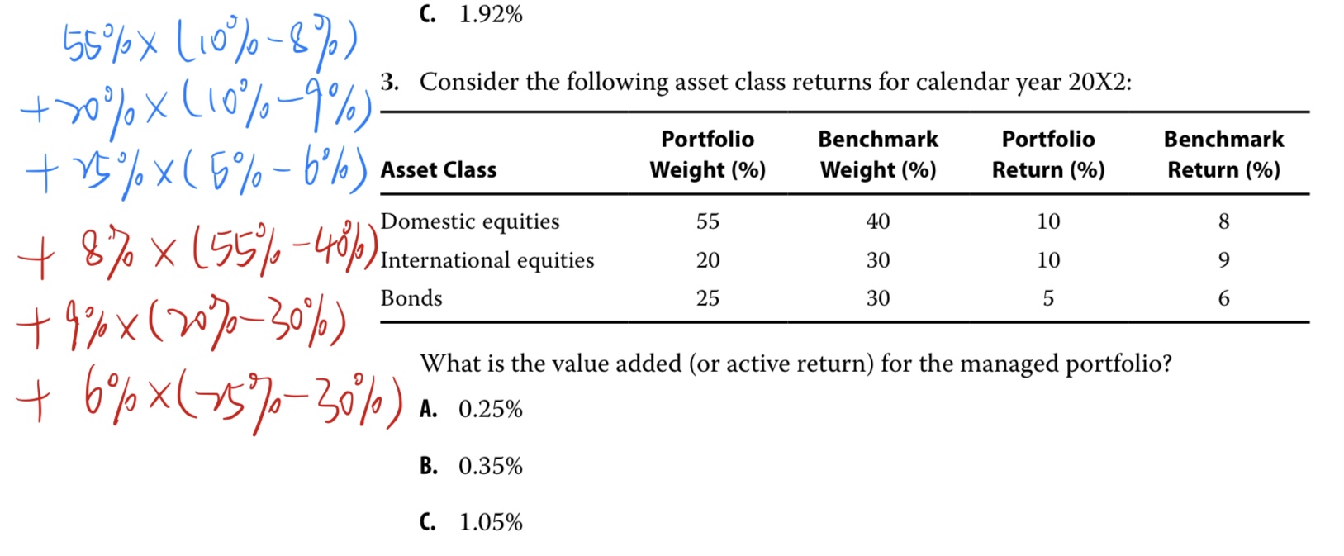Select the Bonds row label

click(x=411, y=298)
